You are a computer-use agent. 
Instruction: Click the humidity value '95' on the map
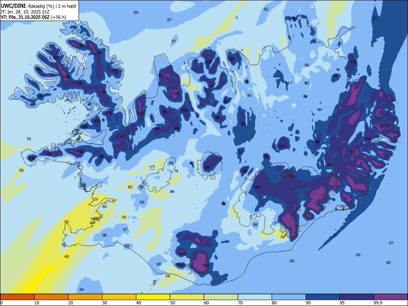point(335,76)
